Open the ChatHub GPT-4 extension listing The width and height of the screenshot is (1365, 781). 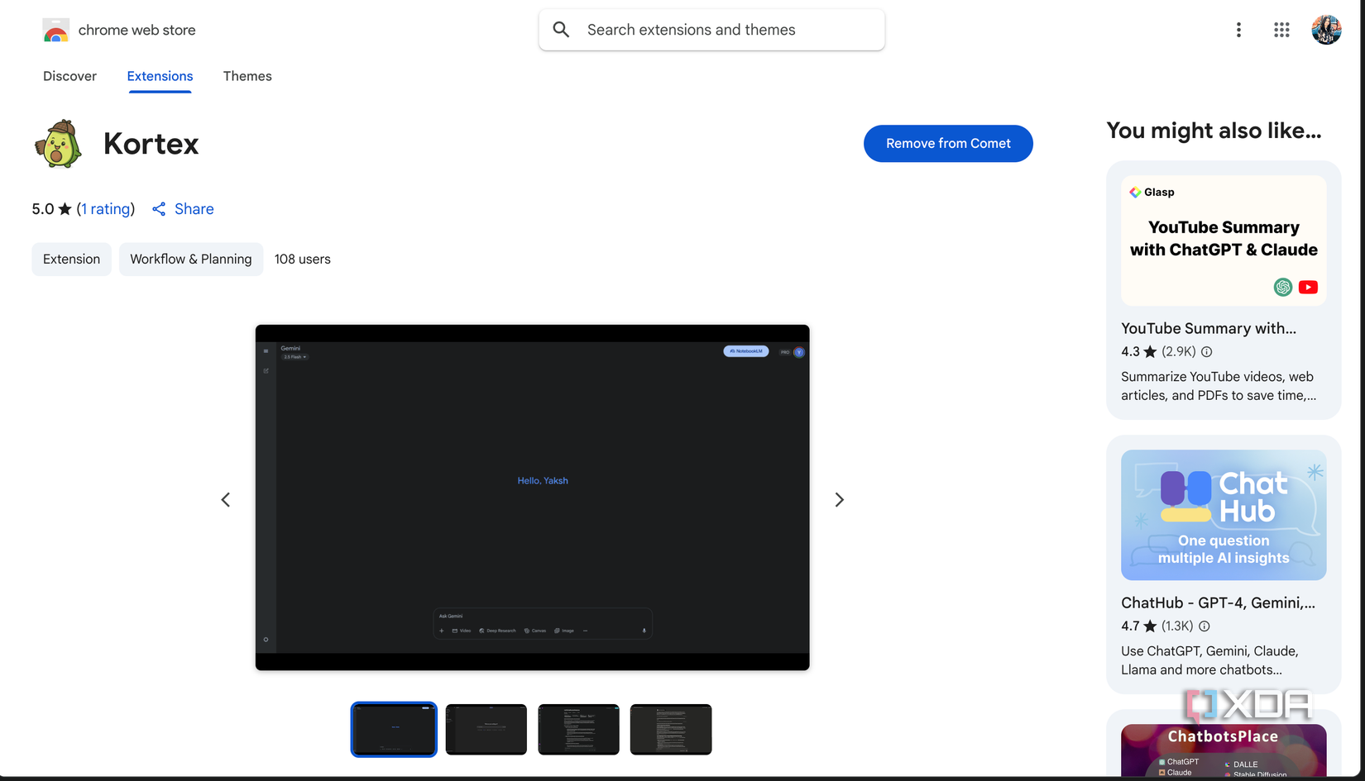coord(1224,515)
